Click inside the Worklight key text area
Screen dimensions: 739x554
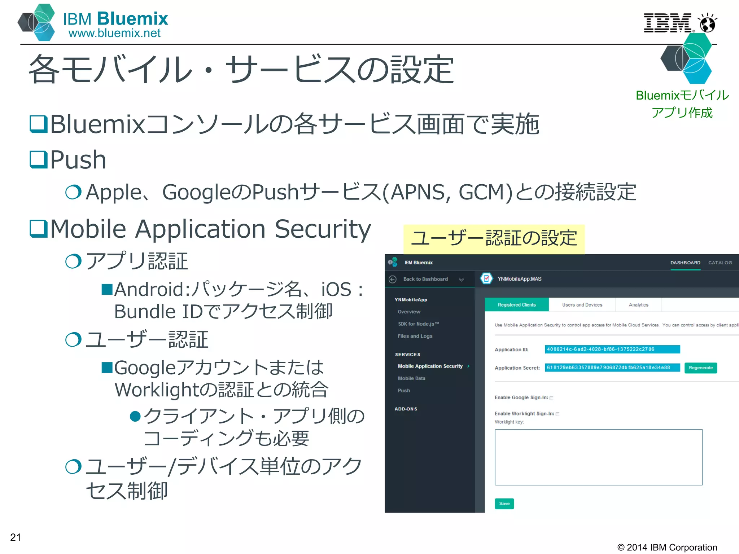tap(599, 457)
